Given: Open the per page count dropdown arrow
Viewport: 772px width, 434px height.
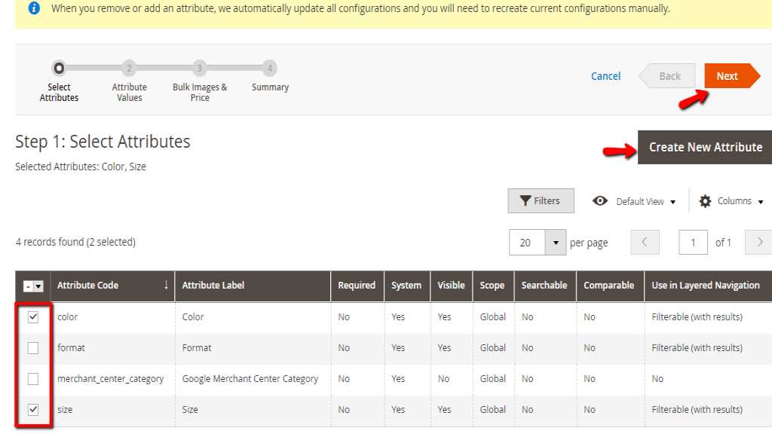Looking at the screenshot, I should point(556,242).
